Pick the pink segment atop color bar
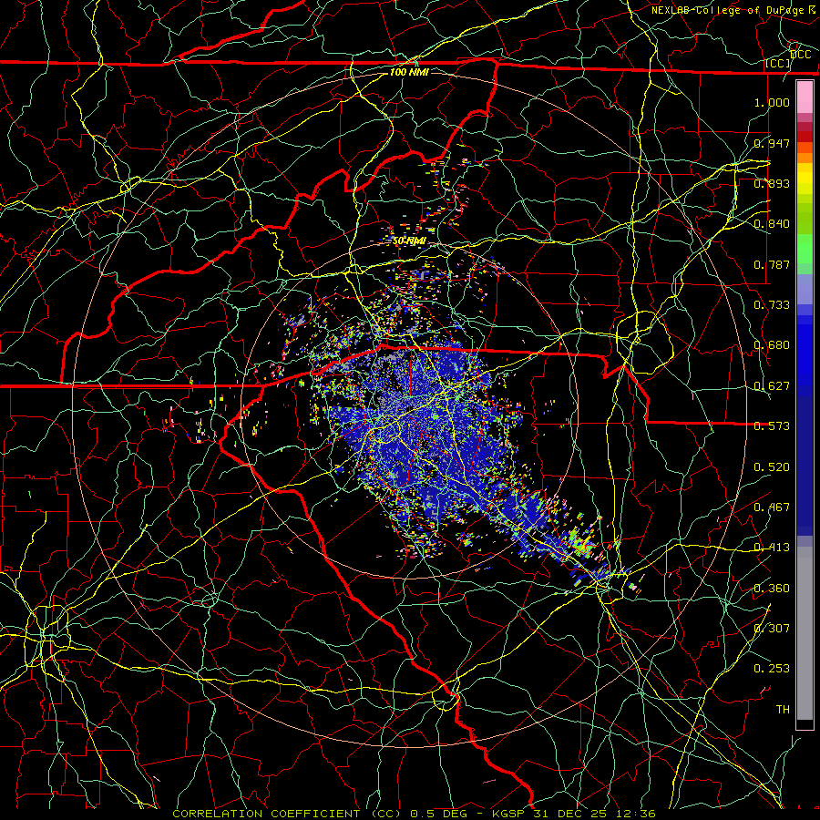 pyautogui.click(x=805, y=97)
